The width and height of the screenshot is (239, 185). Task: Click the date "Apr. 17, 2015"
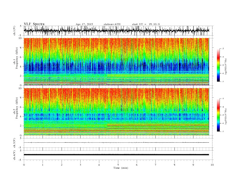(x=84, y=24)
